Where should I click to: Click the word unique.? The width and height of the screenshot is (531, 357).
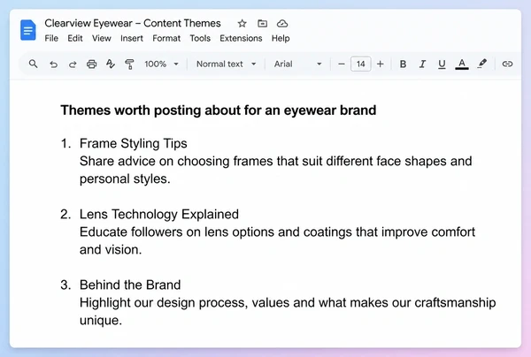(x=101, y=321)
